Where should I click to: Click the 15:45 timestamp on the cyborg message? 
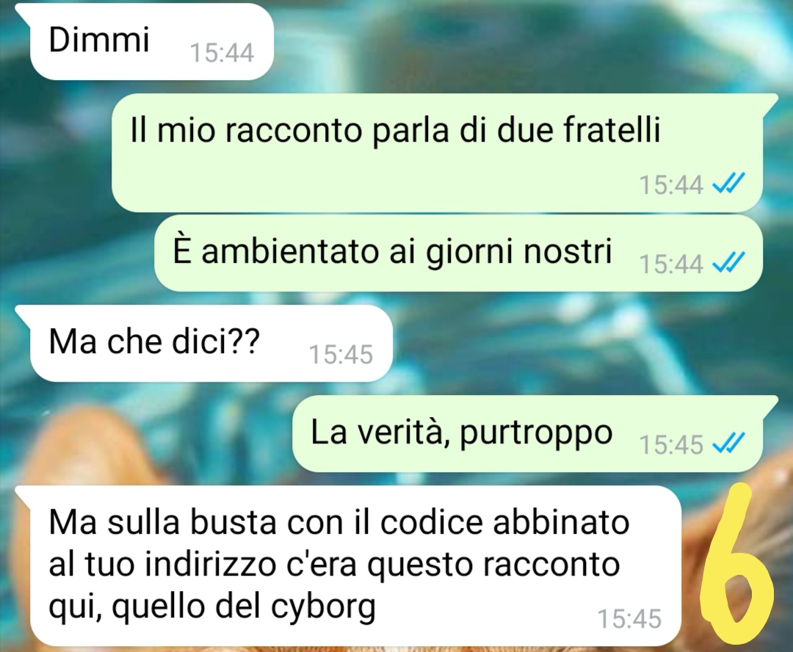629,619
